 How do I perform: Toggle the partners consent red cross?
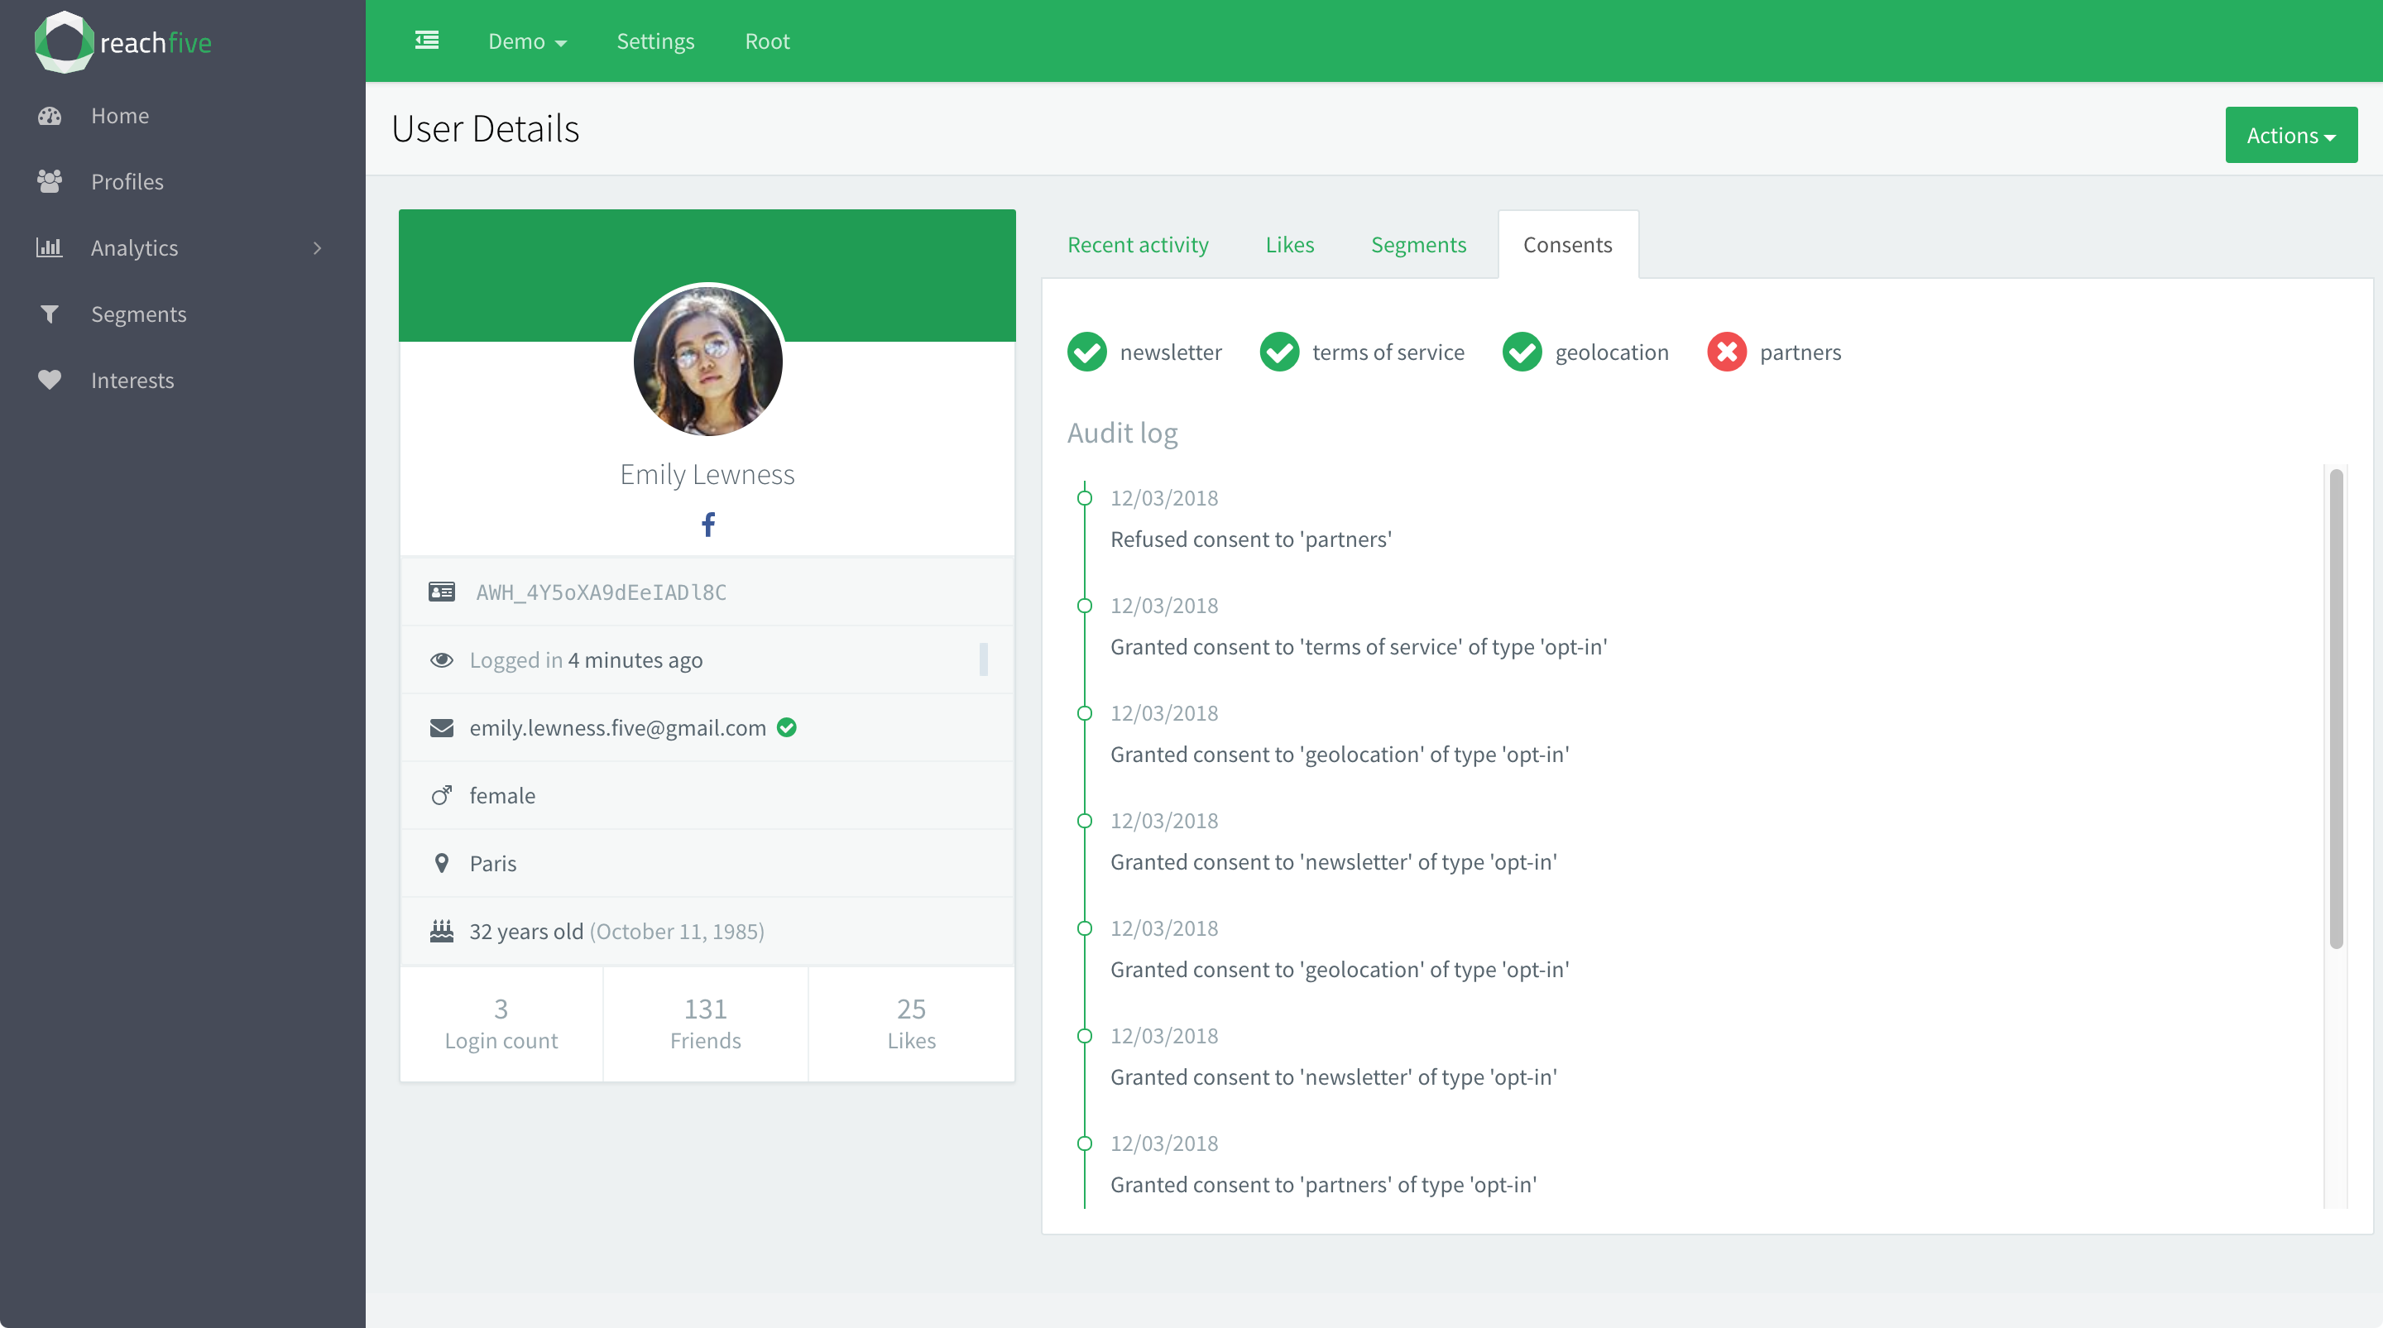[x=1726, y=352]
